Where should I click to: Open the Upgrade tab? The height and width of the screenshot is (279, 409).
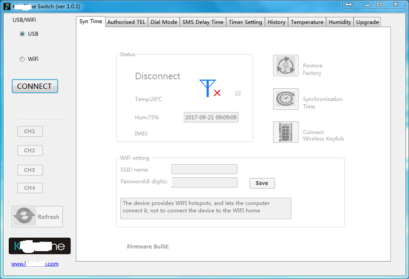point(367,22)
